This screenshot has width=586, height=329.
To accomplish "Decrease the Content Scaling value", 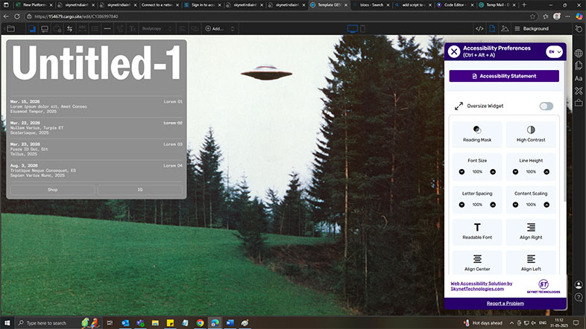I will [515, 205].
